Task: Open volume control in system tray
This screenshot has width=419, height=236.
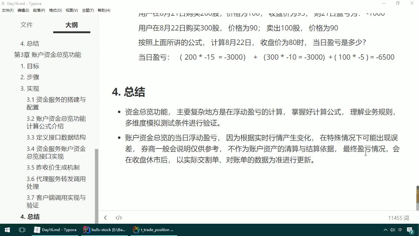Action: [393, 230]
